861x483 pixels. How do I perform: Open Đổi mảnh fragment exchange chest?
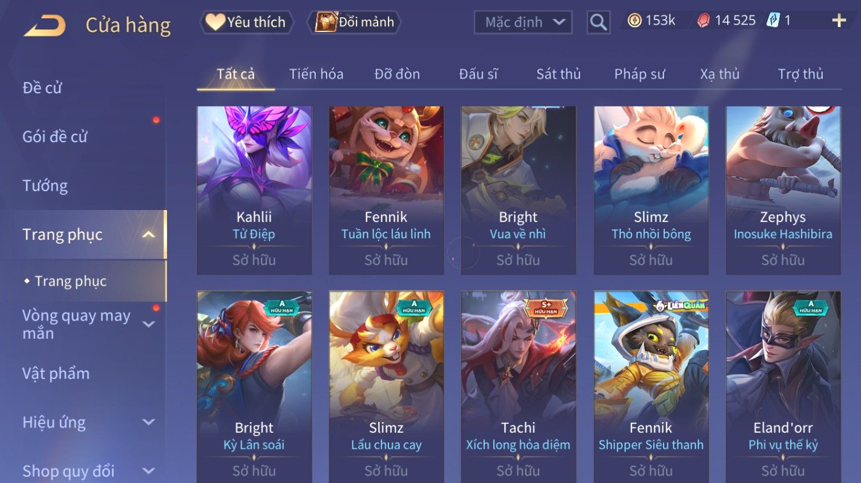tap(354, 22)
